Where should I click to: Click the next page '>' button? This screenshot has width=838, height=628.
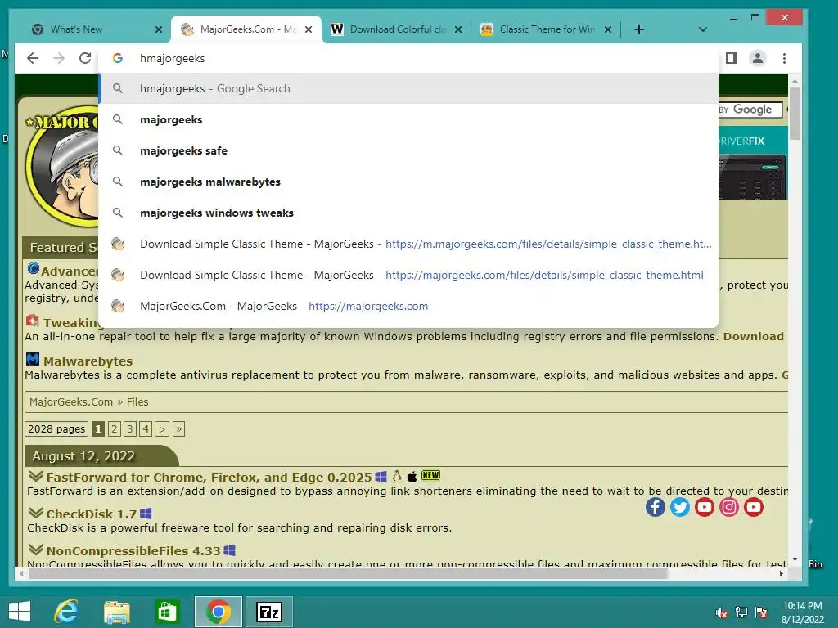coord(162,428)
